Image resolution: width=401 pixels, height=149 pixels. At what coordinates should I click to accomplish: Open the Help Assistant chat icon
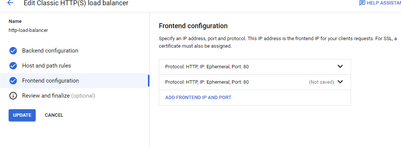(x=362, y=3)
